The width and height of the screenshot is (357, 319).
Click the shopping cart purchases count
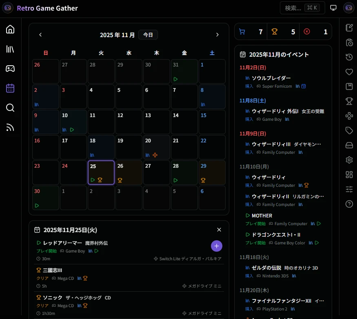coord(251,31)
